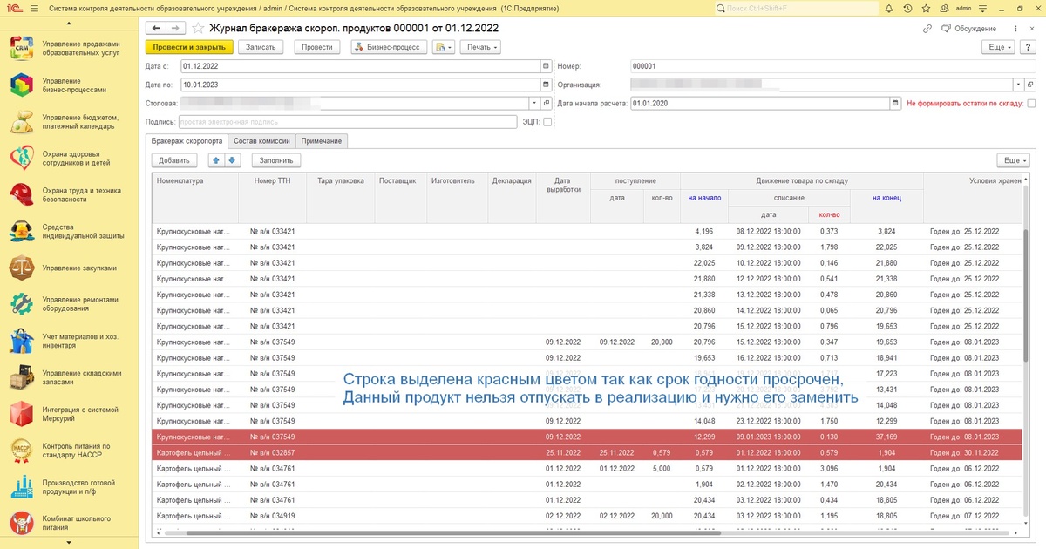This screenshot has height=549, width=1046.
Task: Expand the table's Еще menu
Action: click(1013, 160)
